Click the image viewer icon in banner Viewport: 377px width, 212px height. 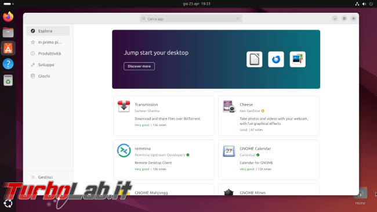coord(298,59)
